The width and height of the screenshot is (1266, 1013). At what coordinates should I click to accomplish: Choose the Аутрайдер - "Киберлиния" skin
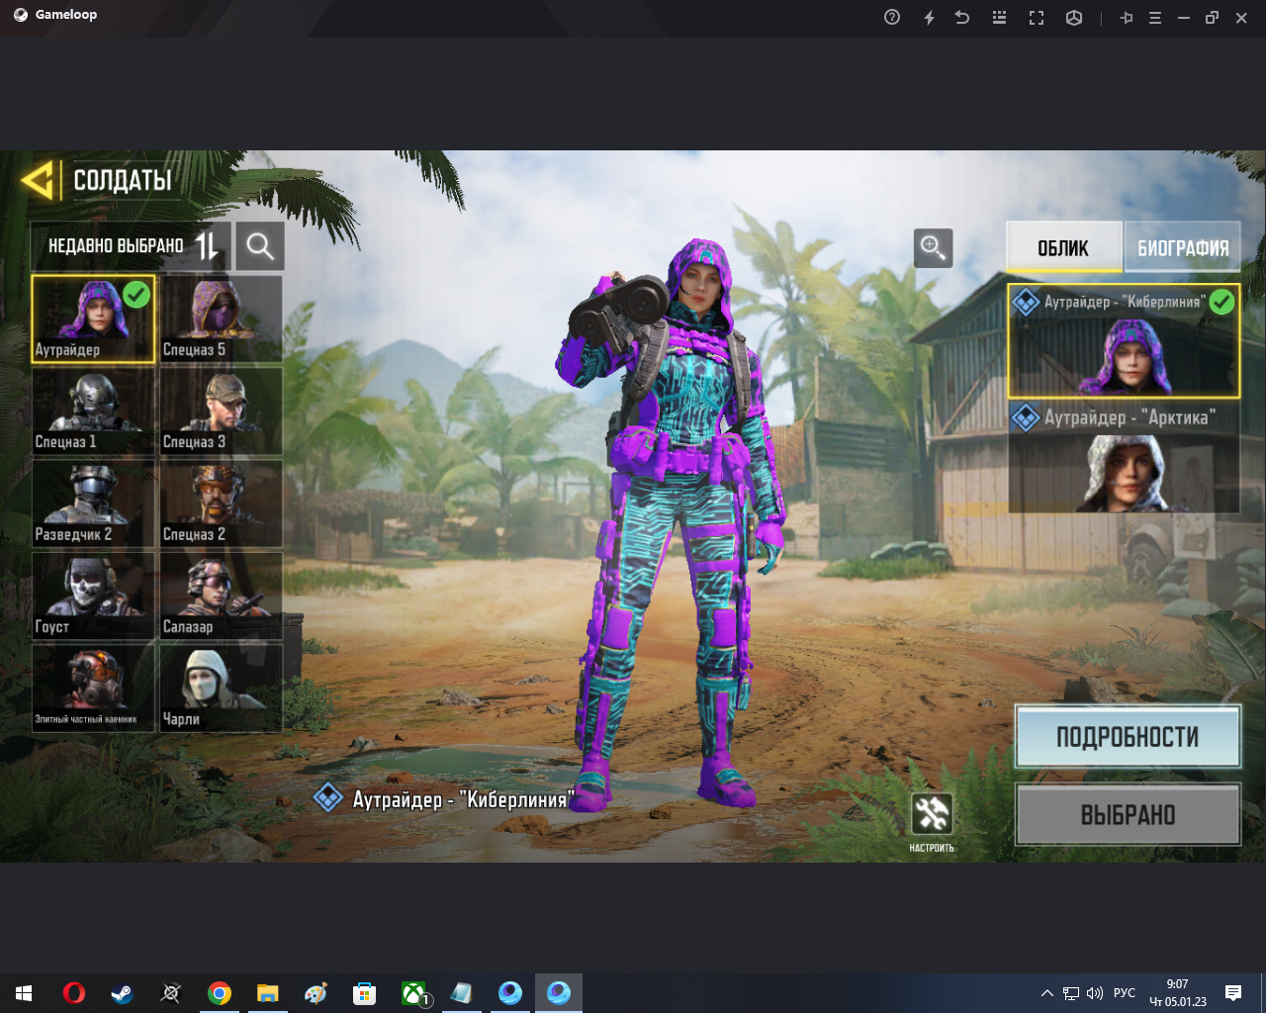click(x=1124, y=340)
